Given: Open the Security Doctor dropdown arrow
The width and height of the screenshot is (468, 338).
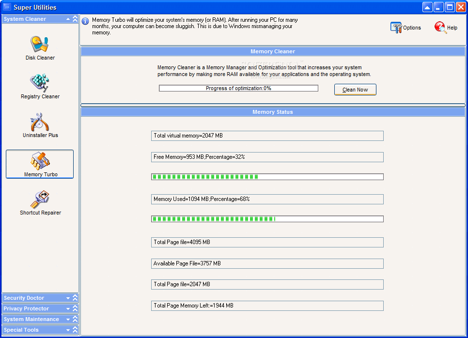Looking at the screenshot, I should point(68,298).
